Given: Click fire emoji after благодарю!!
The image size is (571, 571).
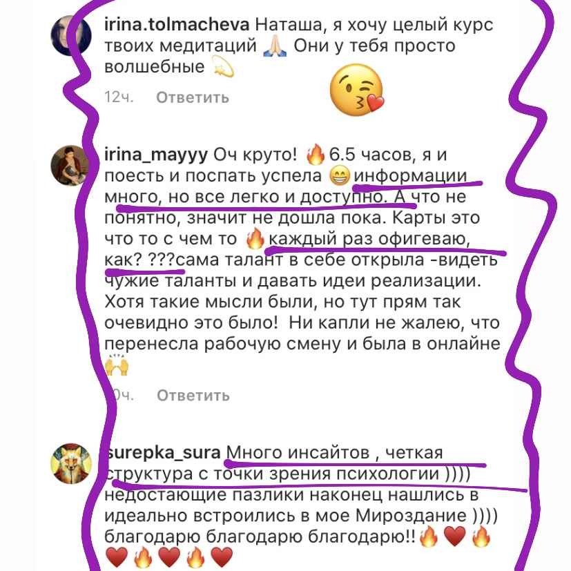Looking at the screenshot, I should tap(429, 536).
